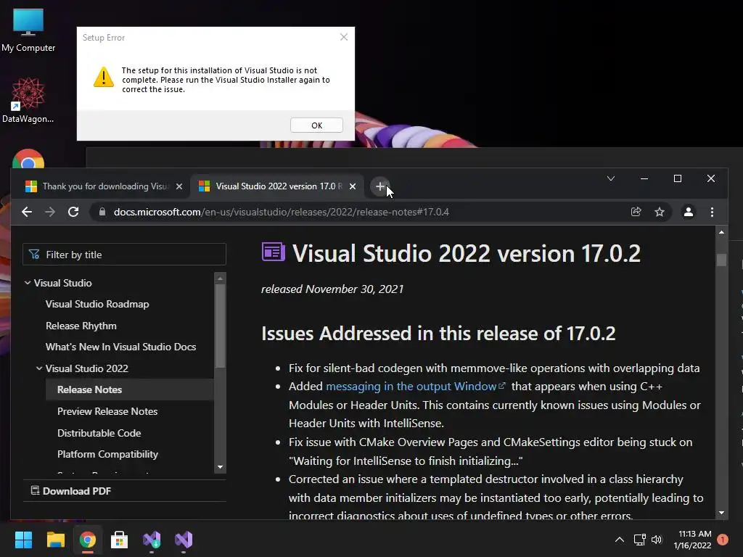The height and width of the screenshot is (557, 743).
Task: Open What's New In Visual Studio Docs
Action: click(120, 347)
